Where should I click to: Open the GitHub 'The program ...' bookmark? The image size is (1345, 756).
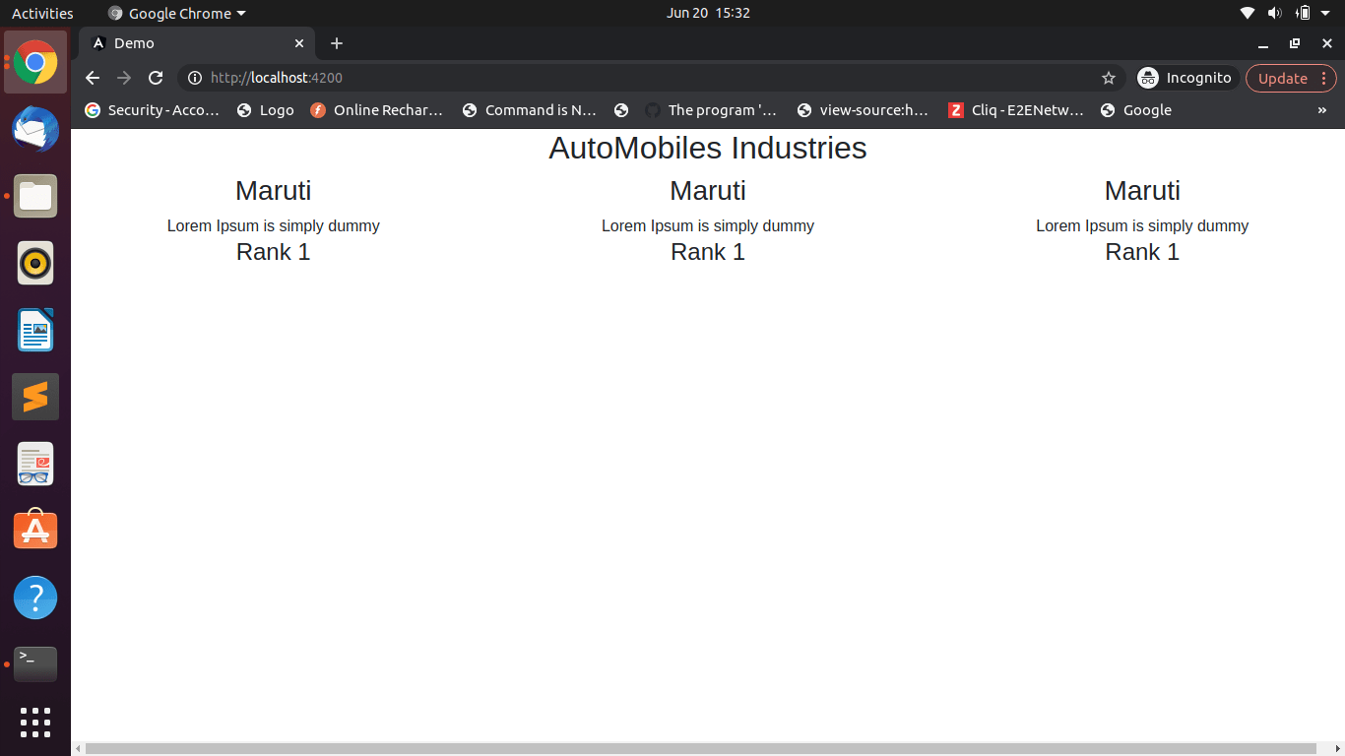[712, 110]
